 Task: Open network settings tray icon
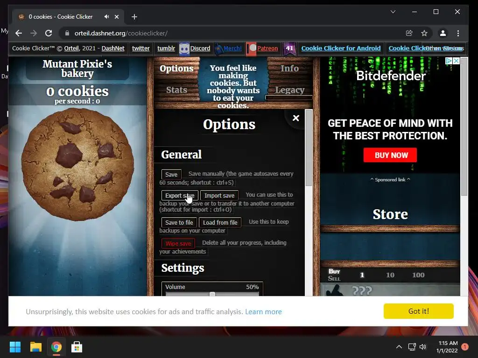pyautogui.click(x=412, y=347)
